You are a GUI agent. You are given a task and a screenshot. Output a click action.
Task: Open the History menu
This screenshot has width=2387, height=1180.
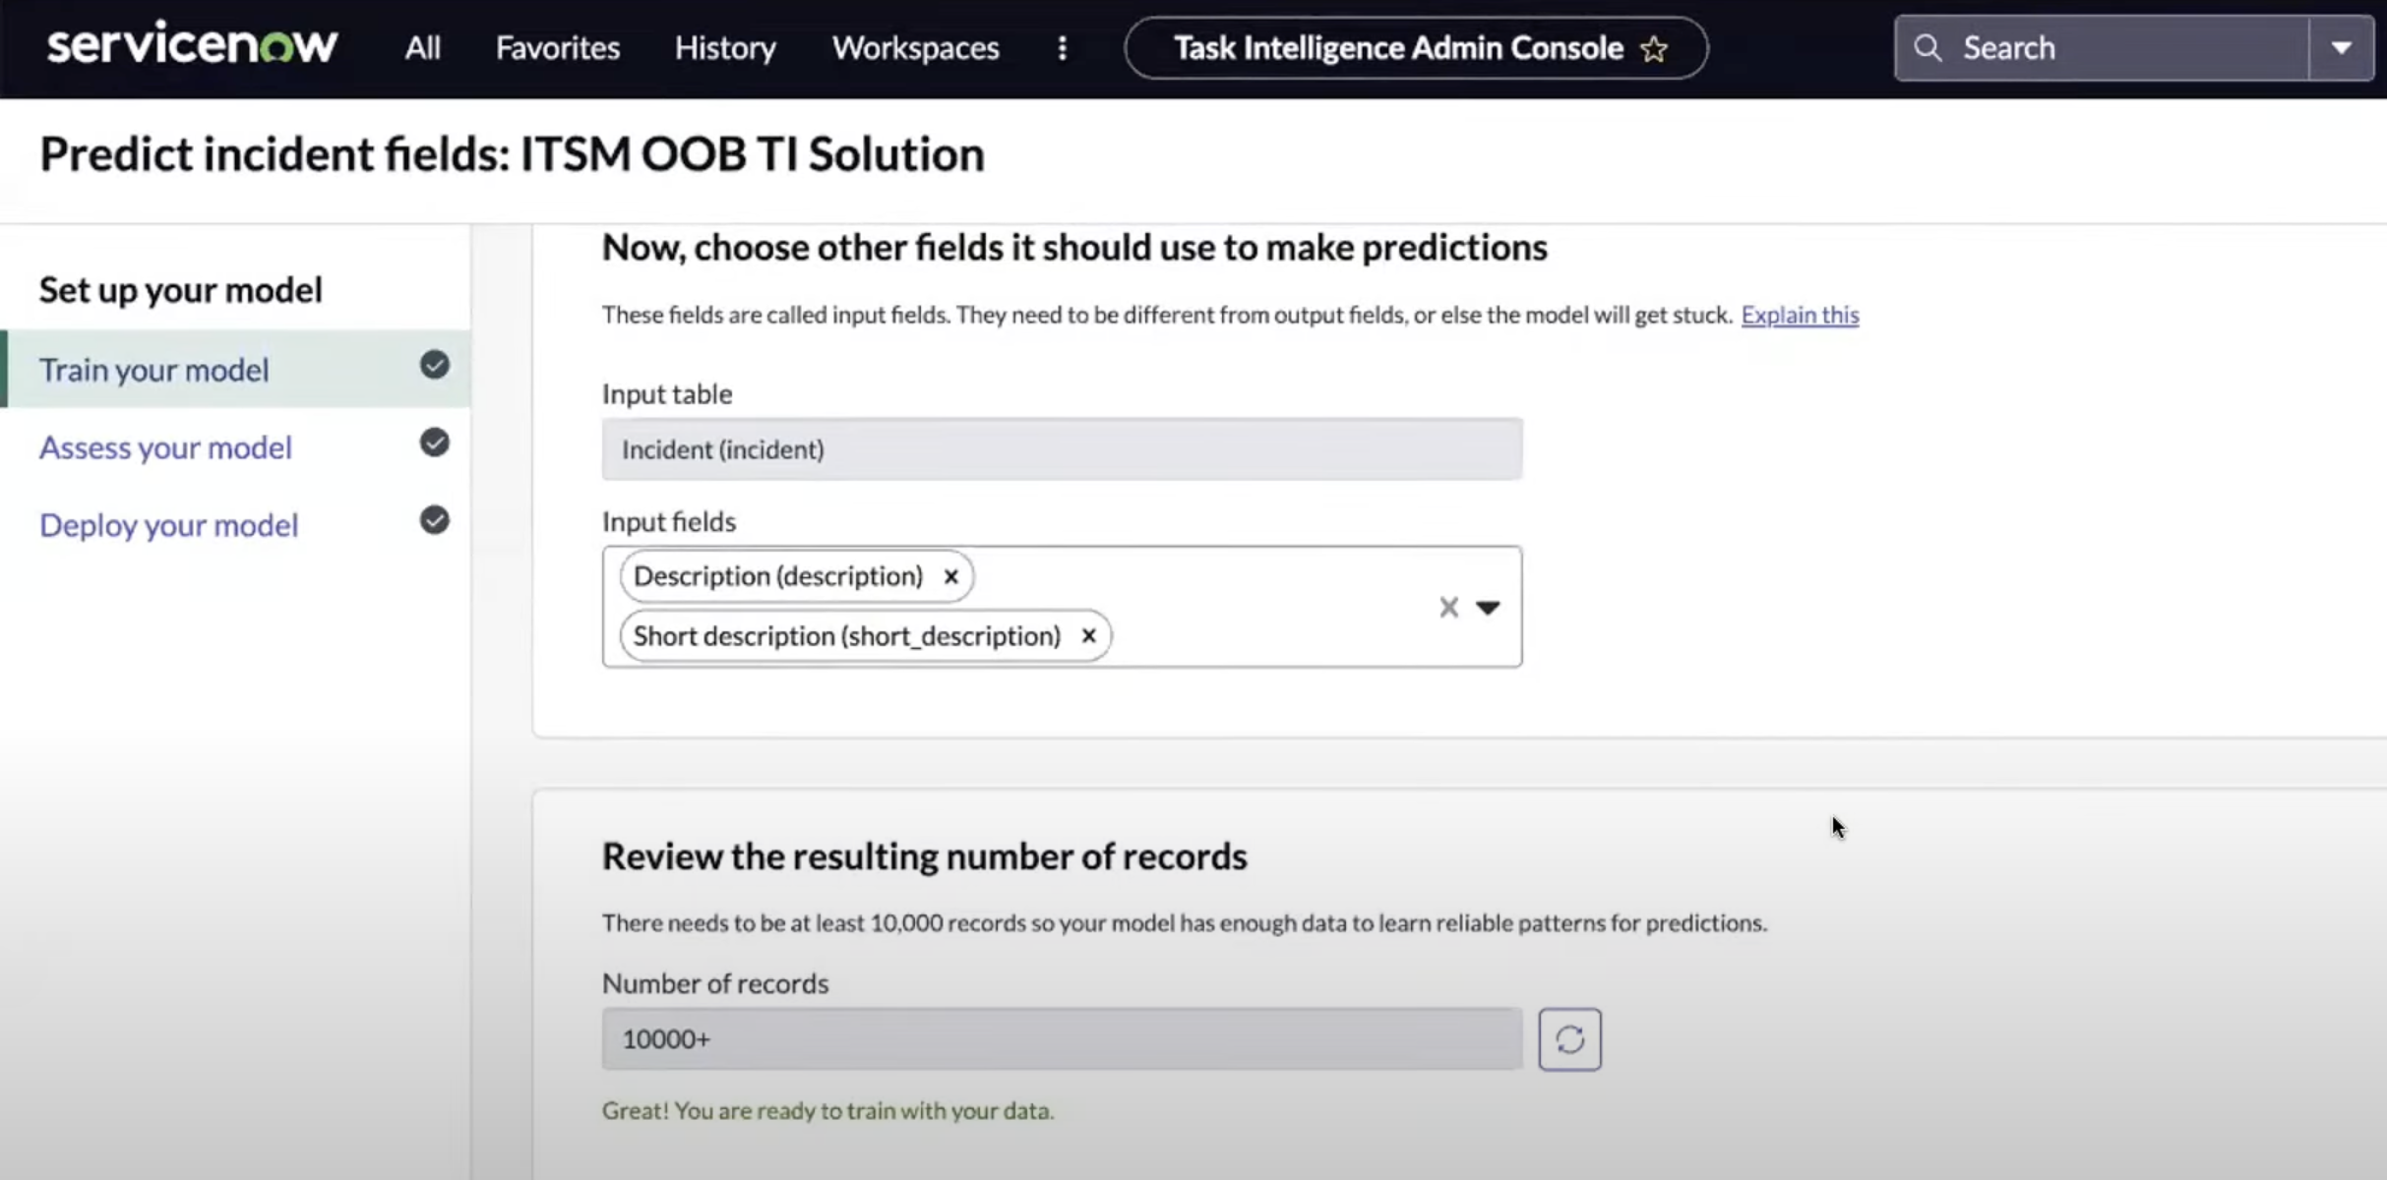724,47
